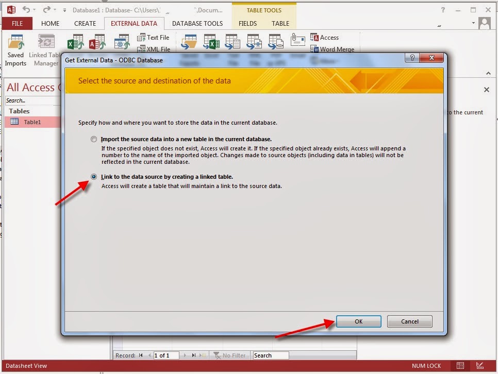Import from Access database icon

(x=97, y=42)
